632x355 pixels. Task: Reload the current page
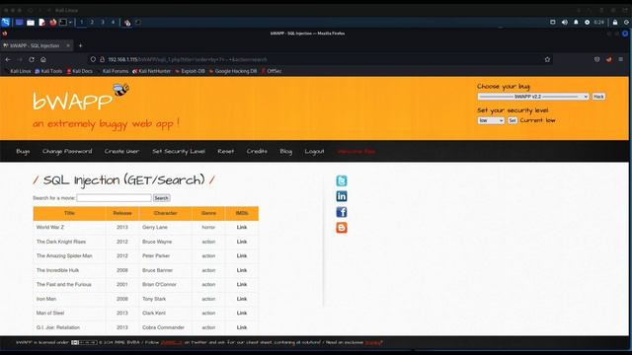pos(32,59)
